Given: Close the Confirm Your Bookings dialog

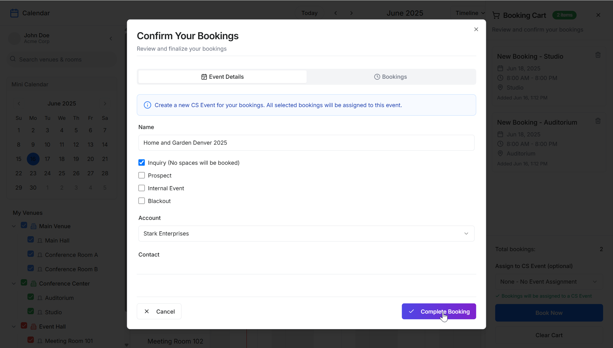Looking at the screenshot, I should [x=476, y=29].
